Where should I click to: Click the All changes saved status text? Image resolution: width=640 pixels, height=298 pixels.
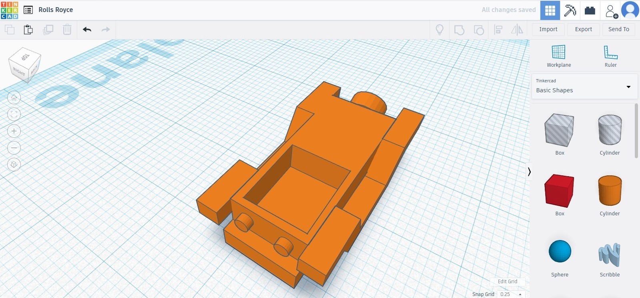tap(508, 10)
